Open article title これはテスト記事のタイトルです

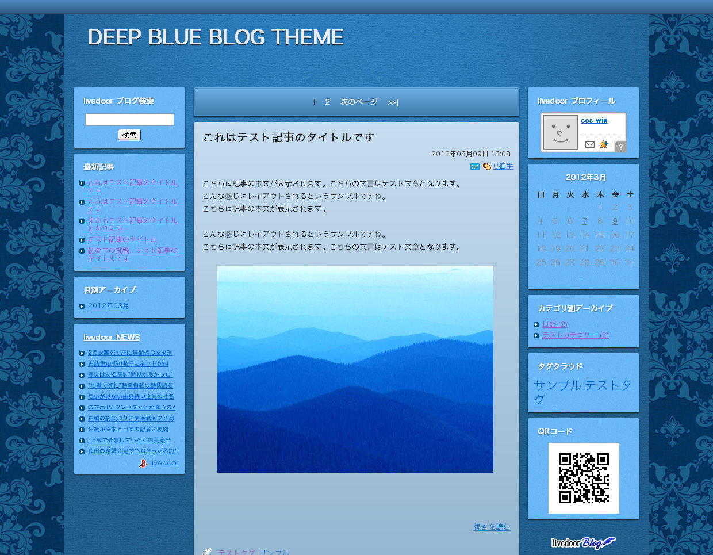point(289,137)
